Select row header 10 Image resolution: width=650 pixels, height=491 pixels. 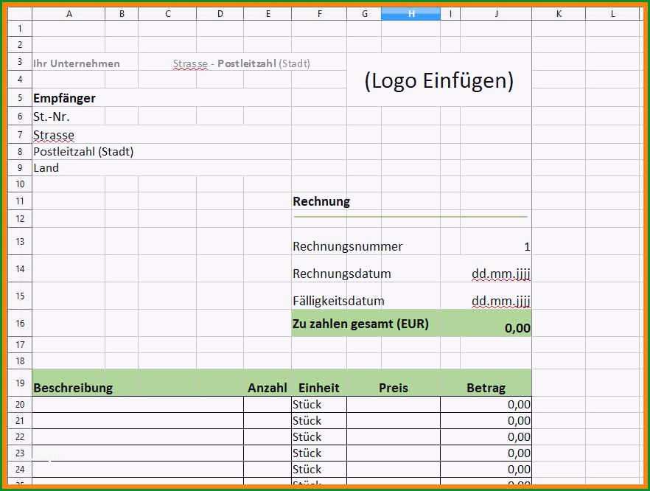click(20, 184)
